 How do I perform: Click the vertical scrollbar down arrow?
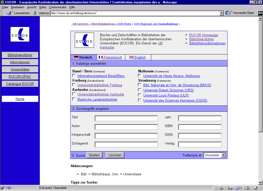coord(260,183)
